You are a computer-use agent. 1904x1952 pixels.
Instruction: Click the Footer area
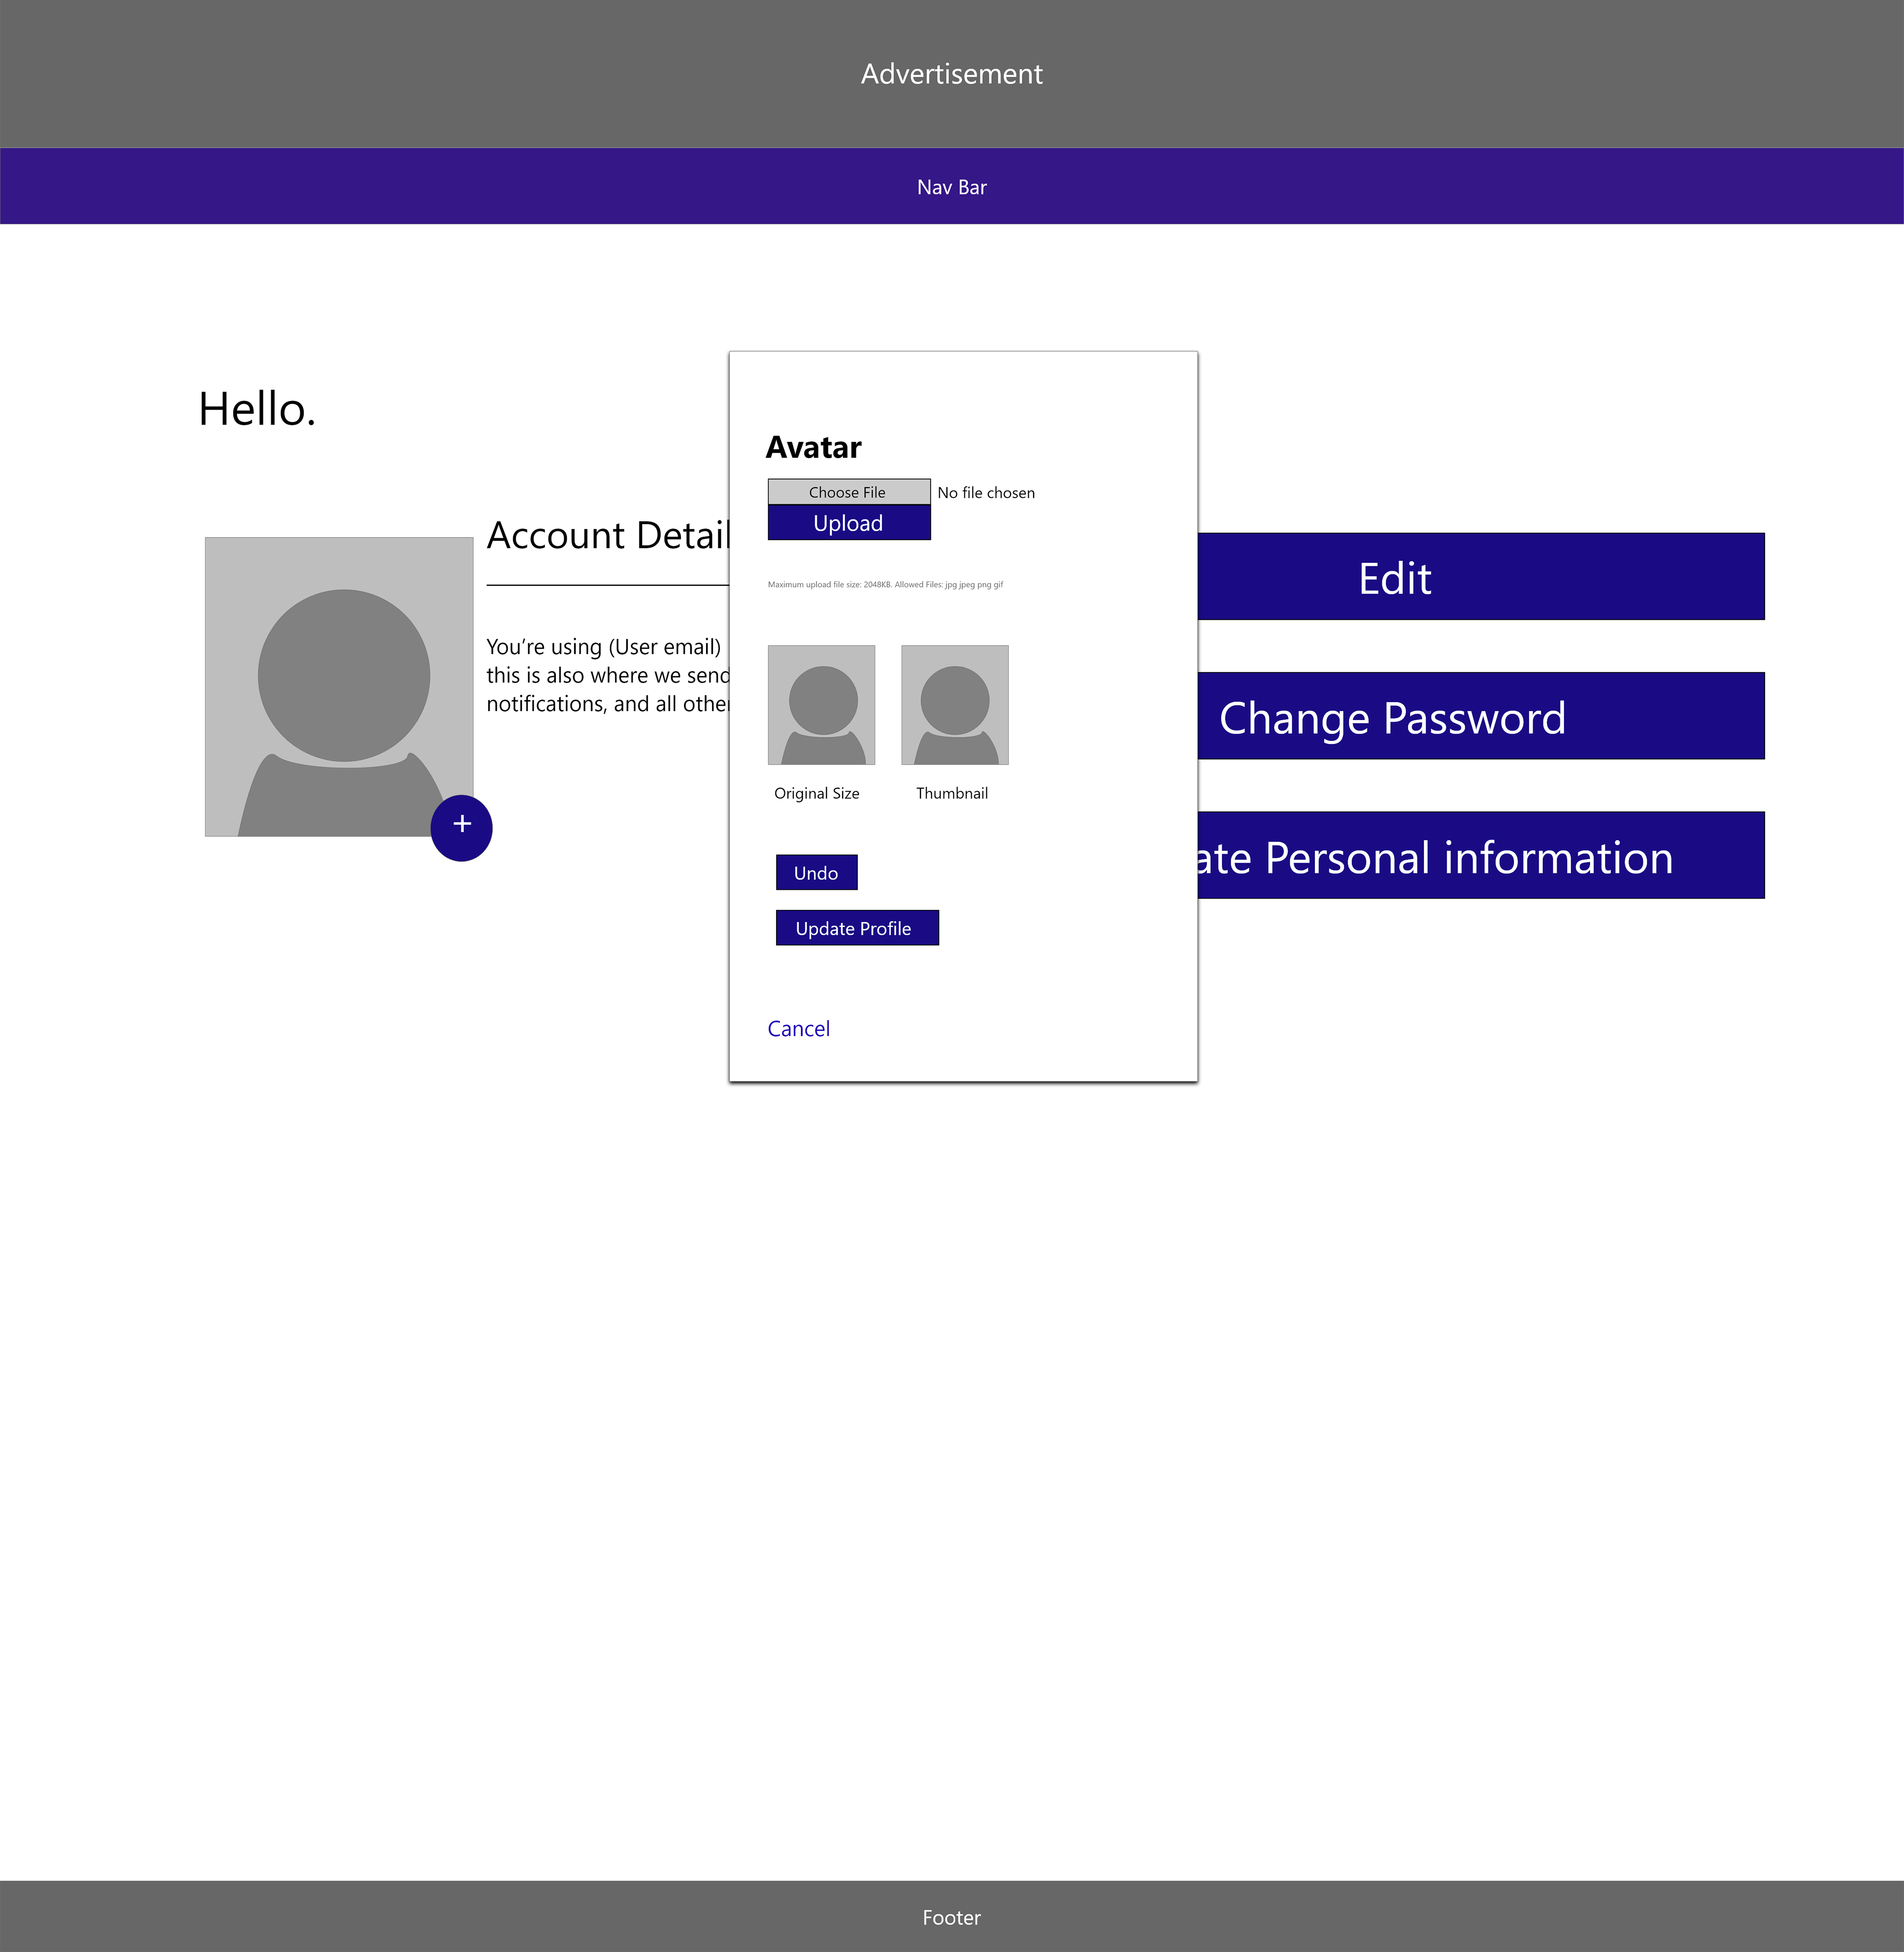951,1917
